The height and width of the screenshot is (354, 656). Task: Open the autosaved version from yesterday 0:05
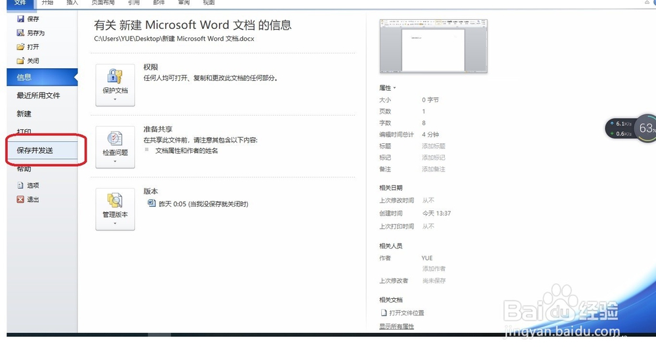tap(198, 204)
